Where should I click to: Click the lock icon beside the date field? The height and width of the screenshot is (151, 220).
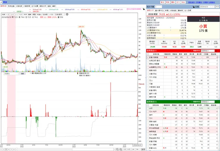(194, 7)
